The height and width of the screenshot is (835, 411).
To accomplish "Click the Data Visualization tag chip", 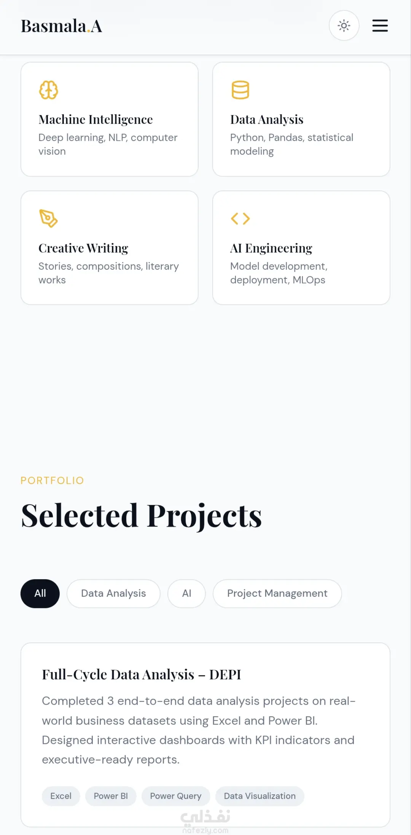I will [260, 796].
